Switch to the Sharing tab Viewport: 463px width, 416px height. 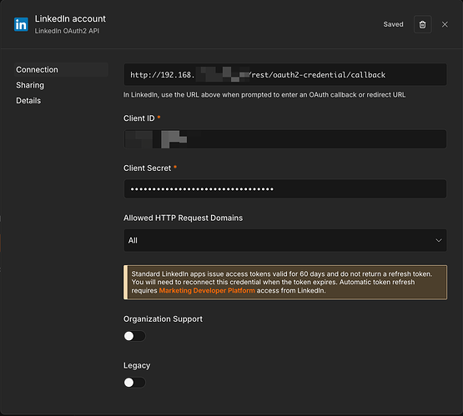coord(30,85)
